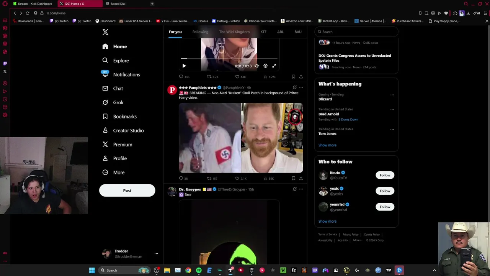Switch to Stream - Kick Dashboard tab

[33, 4]
